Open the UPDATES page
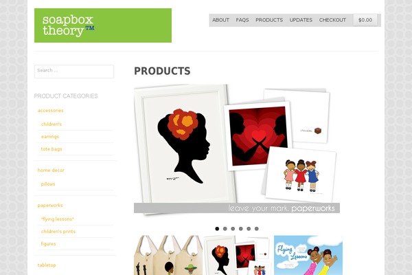 click(x=301, y=20)
